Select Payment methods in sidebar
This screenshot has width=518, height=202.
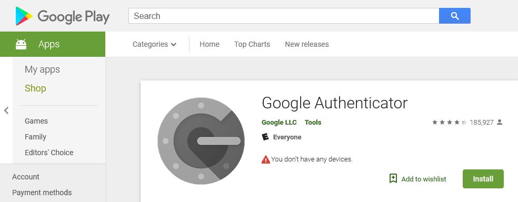coord(42,193)
